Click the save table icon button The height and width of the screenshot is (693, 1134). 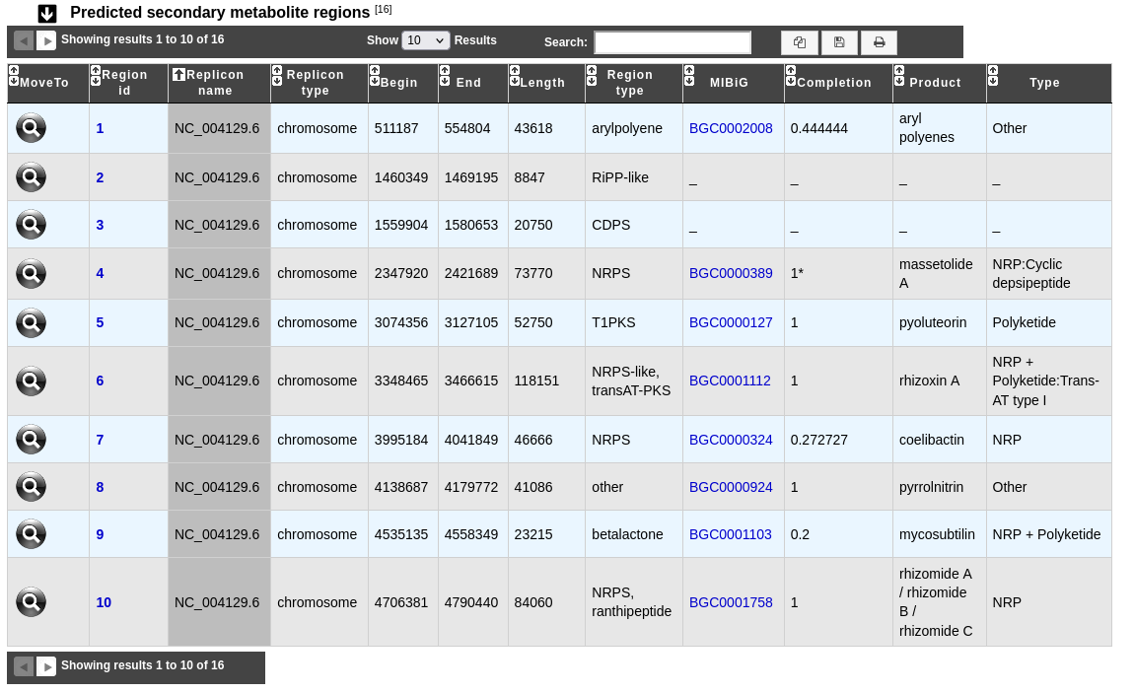point(839,42)
